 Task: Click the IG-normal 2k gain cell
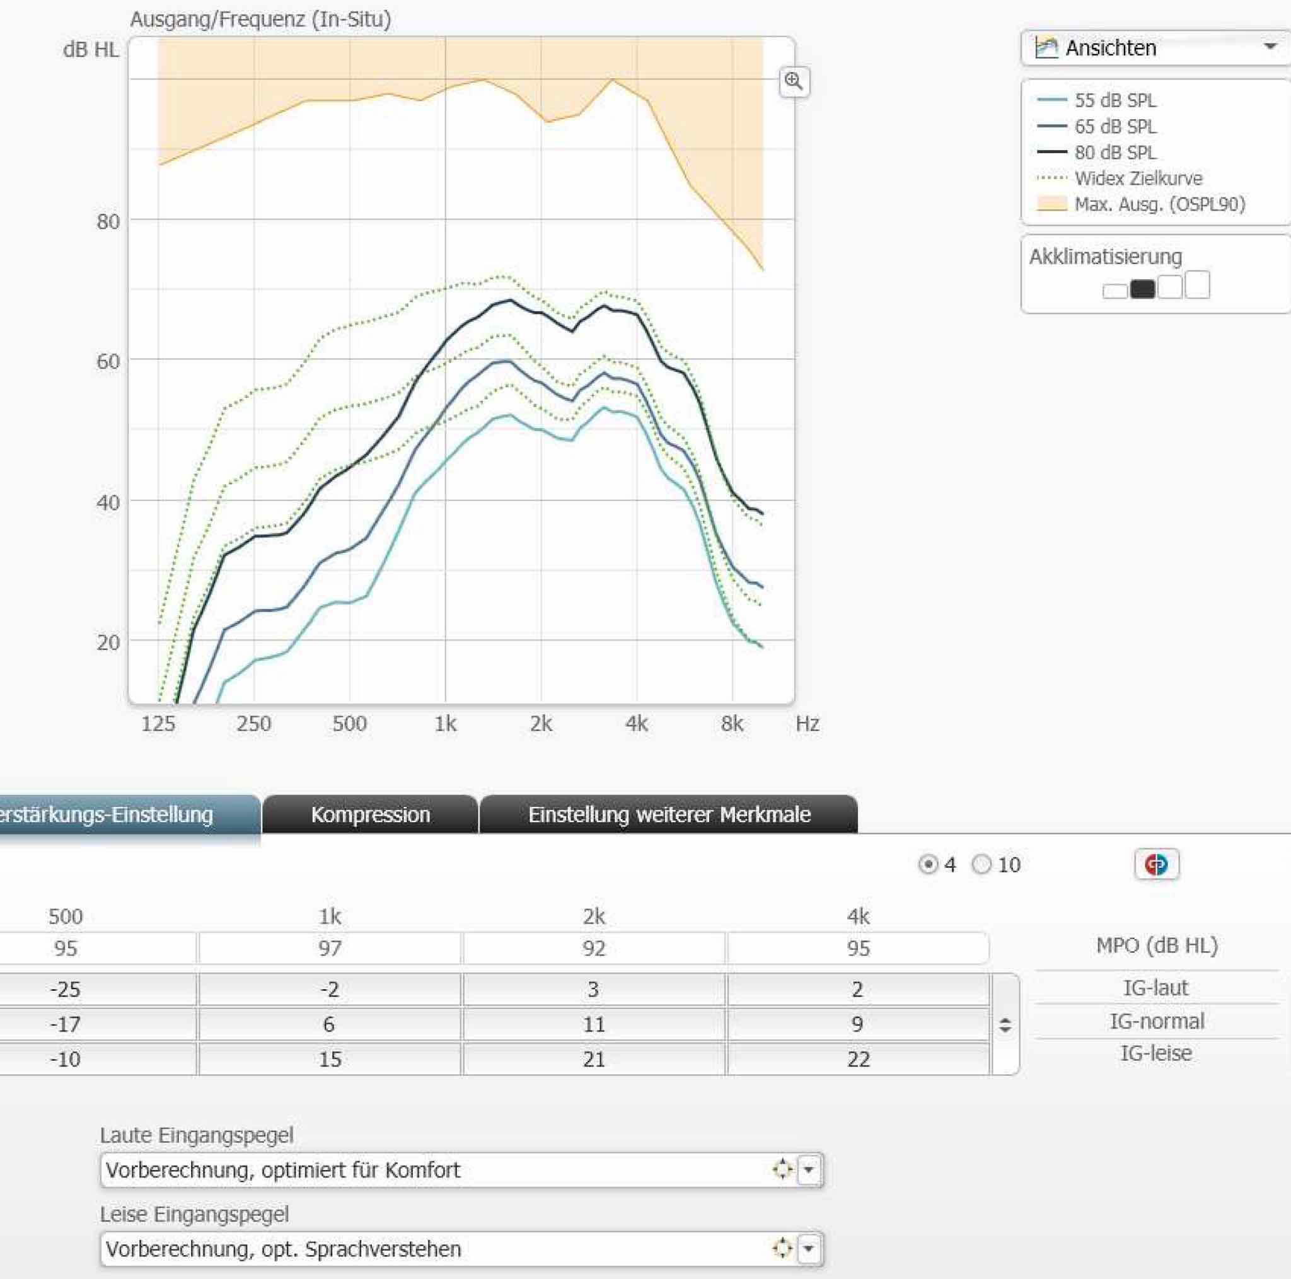pos(593,1024)
